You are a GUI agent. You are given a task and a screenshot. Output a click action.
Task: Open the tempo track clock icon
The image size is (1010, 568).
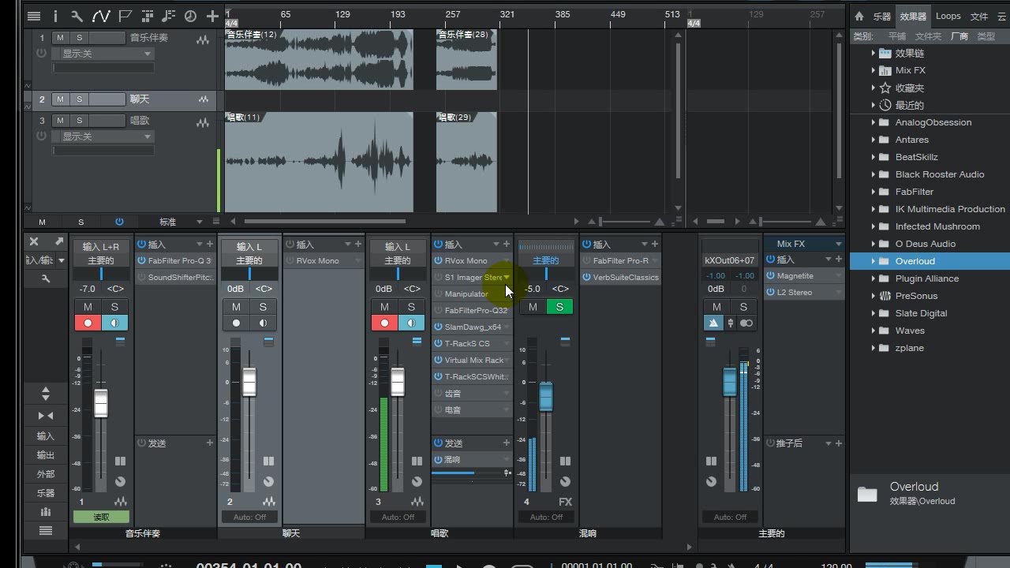click(190, 16)
